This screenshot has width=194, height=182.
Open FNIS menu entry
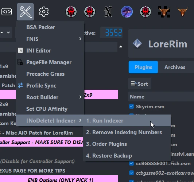[x=50, y=39]
